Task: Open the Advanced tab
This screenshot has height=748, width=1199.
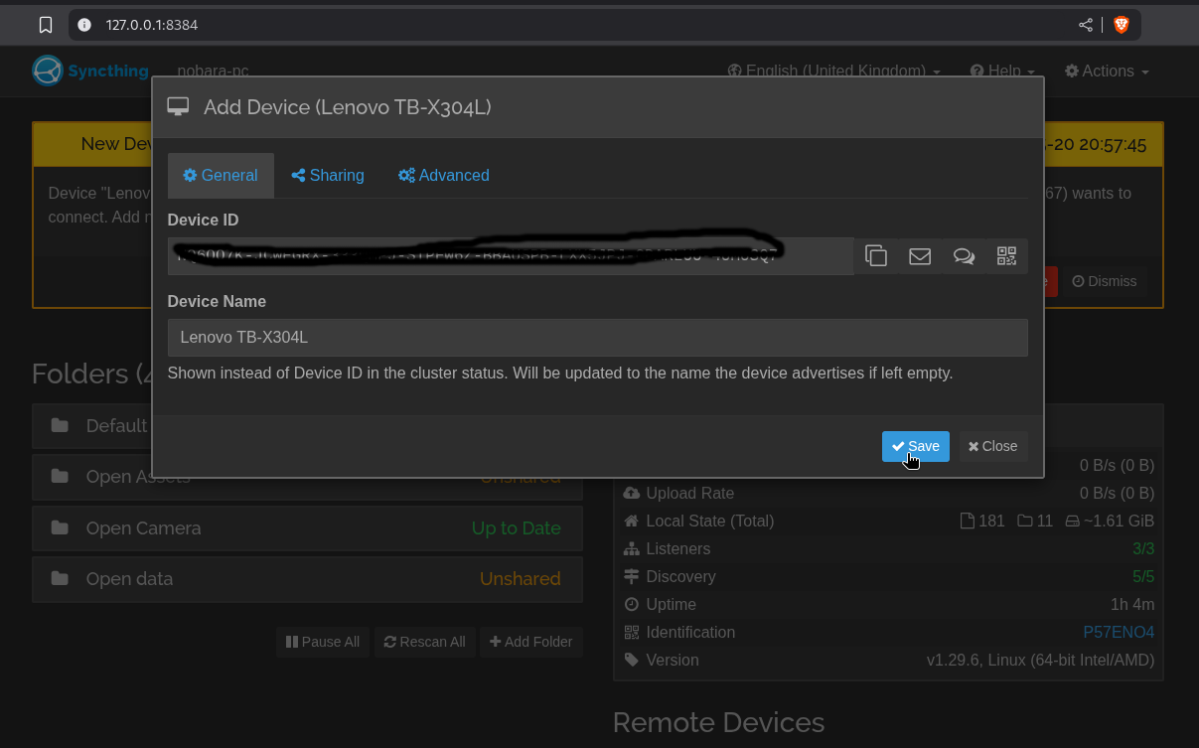Action: point(444,175)
